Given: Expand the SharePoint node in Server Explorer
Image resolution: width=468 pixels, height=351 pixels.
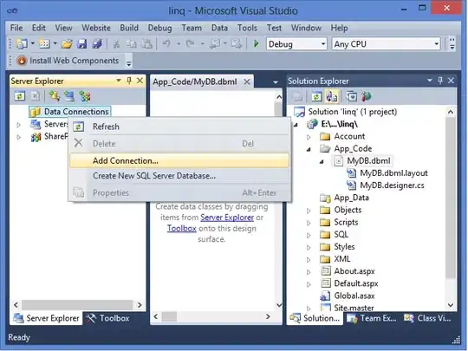Looking at the screenshot, I should coord(18,137).
